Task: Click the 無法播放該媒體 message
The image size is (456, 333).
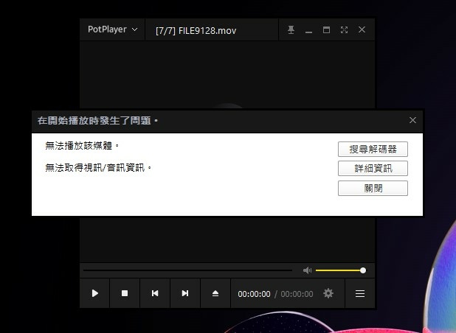Action: click(82, 145)
